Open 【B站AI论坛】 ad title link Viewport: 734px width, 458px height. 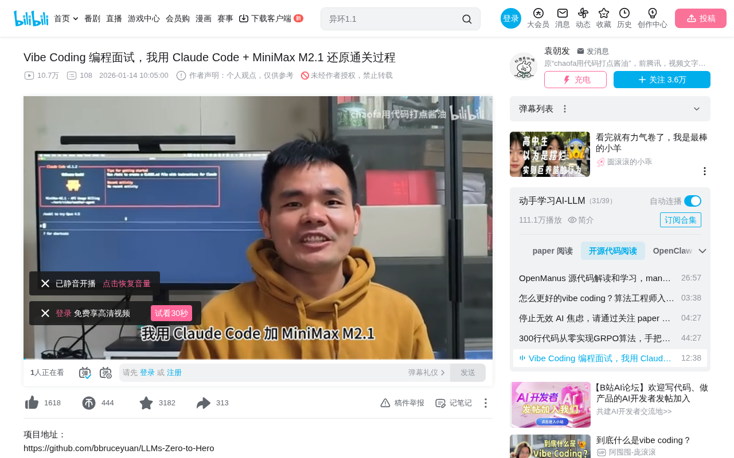(x=653, y=393)
